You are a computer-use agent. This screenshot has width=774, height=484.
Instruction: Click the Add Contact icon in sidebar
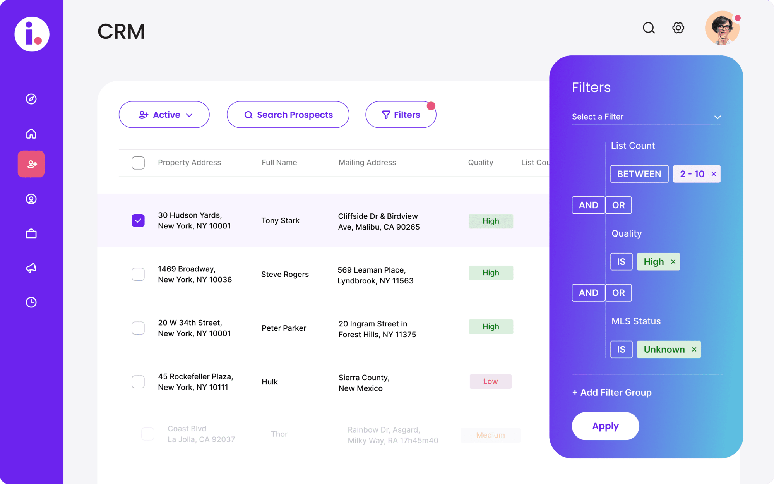[x=32, y=164]
